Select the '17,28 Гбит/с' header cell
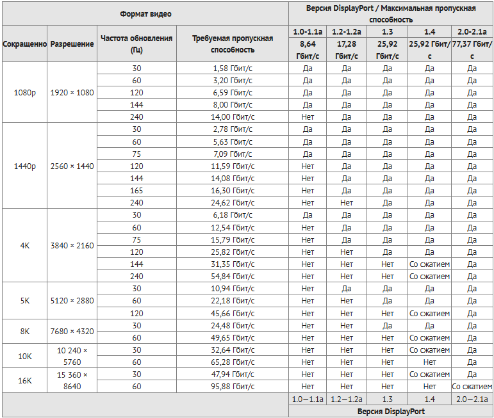494x418 pixels. click(347, 50)
